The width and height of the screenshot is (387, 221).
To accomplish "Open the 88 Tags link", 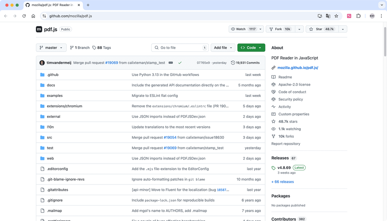I will click(102, 47).
